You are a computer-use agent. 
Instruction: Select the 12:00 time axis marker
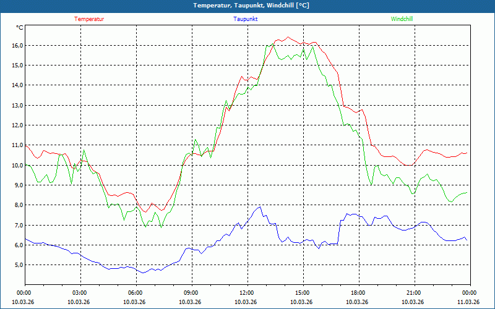tap(247, 293)
